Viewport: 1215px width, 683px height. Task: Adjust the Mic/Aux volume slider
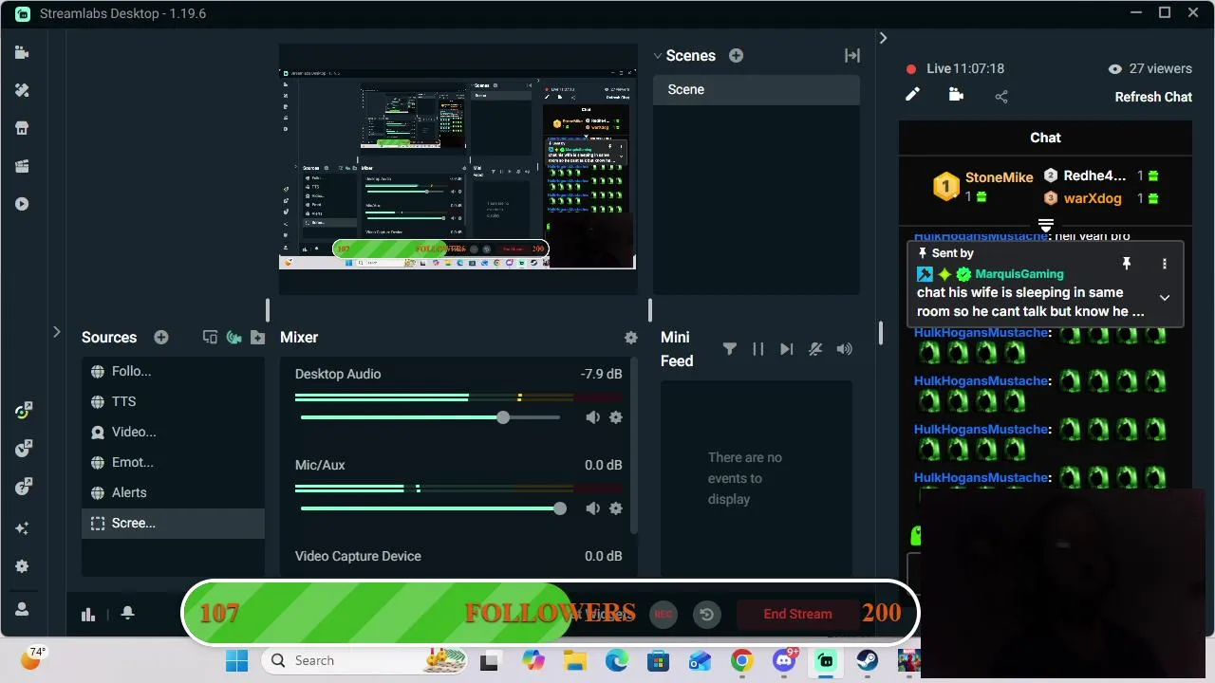430,508
